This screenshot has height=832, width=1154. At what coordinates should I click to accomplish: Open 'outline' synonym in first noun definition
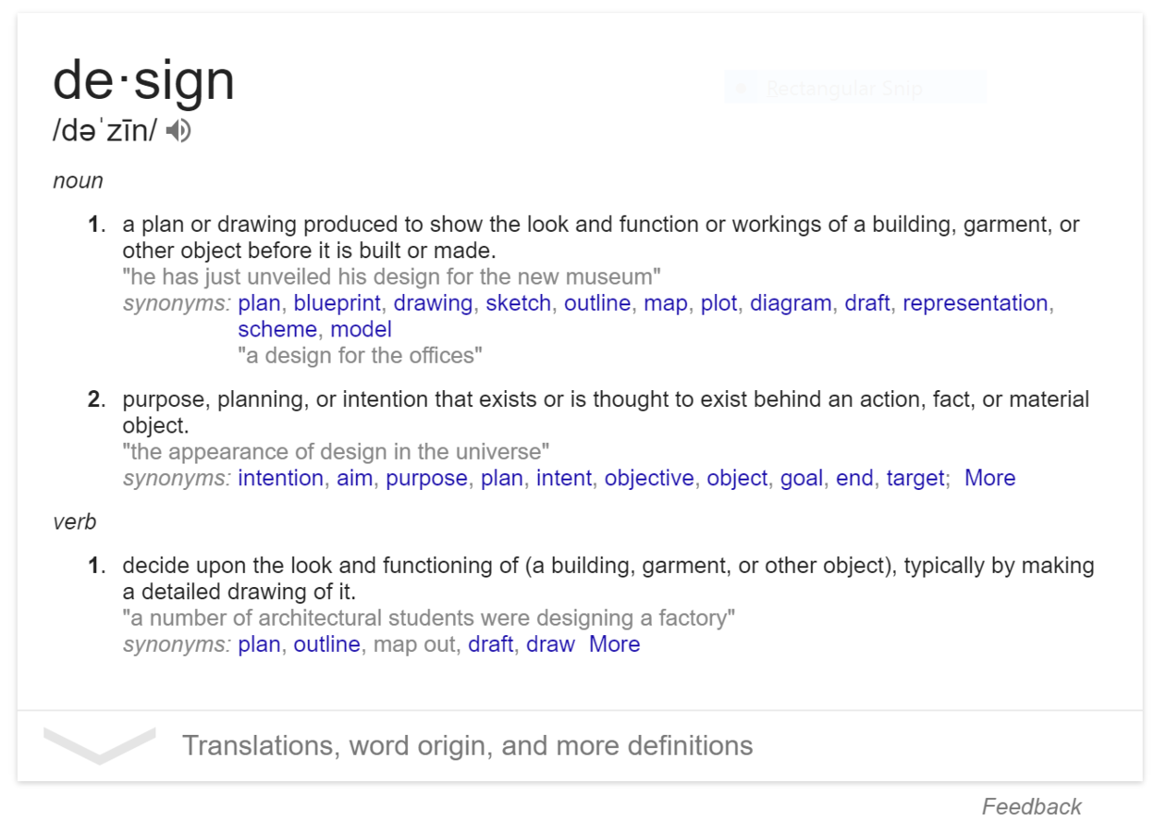click(597, 303)
